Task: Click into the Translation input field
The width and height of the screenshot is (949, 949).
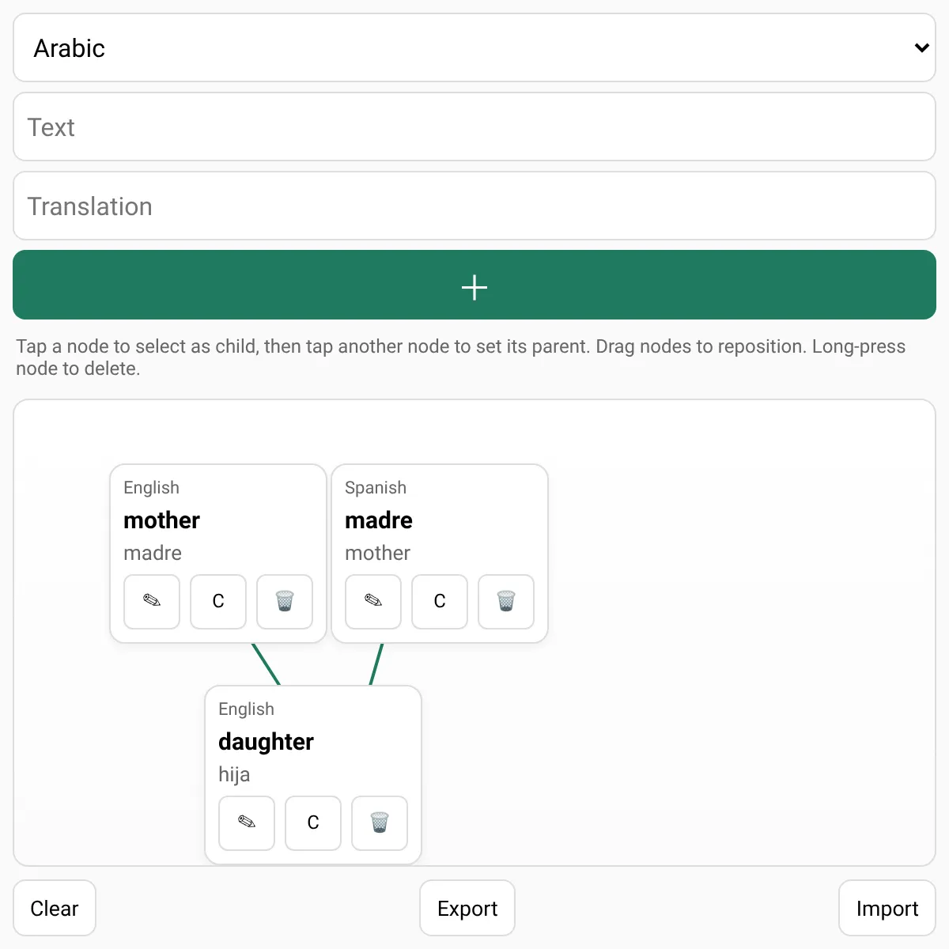Action: coord(475,206)
